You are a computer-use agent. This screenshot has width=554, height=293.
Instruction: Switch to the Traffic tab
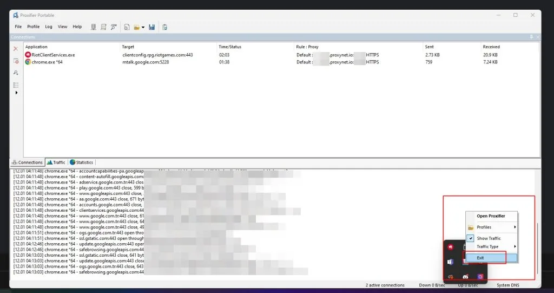pos(56,162)
